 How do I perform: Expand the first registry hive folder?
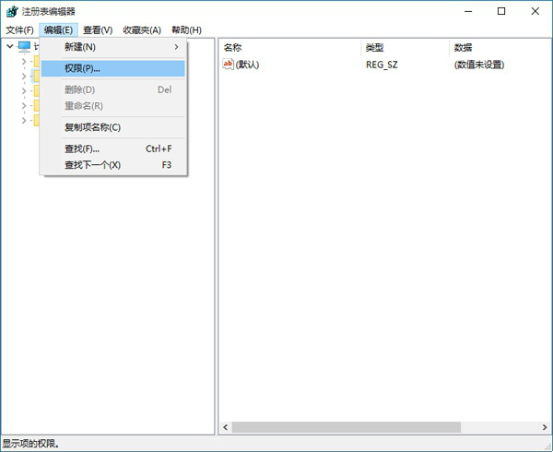(x=24, y=62)
